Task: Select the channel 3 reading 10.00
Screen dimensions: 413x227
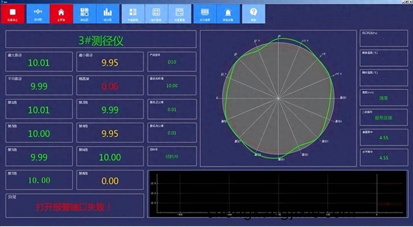Action: 39,133
